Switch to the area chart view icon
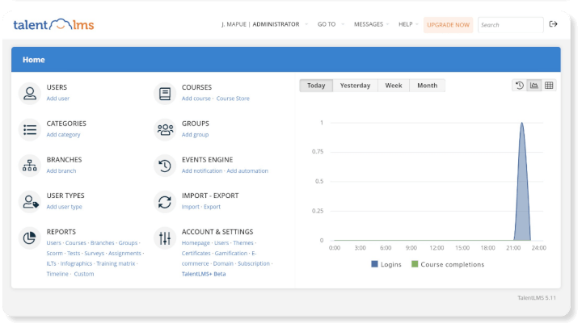Screen dimensions: 582x328 [534, 86]
